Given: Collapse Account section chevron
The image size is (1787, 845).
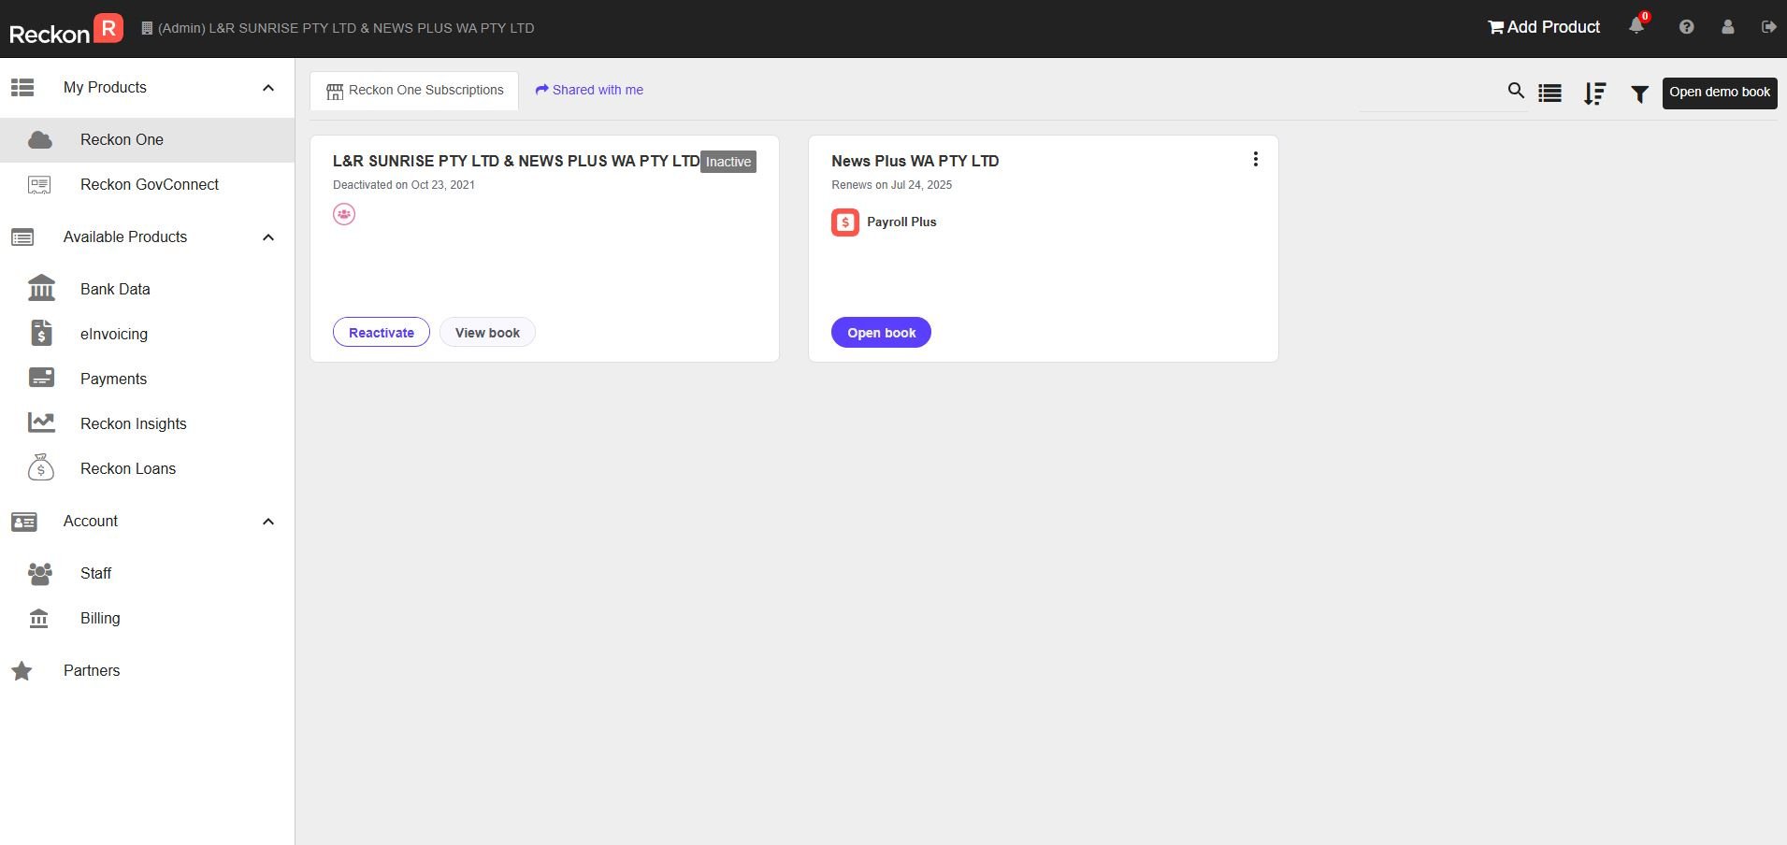Looking at the screenshot, I should pyautogui.click(x=268, y=522).
